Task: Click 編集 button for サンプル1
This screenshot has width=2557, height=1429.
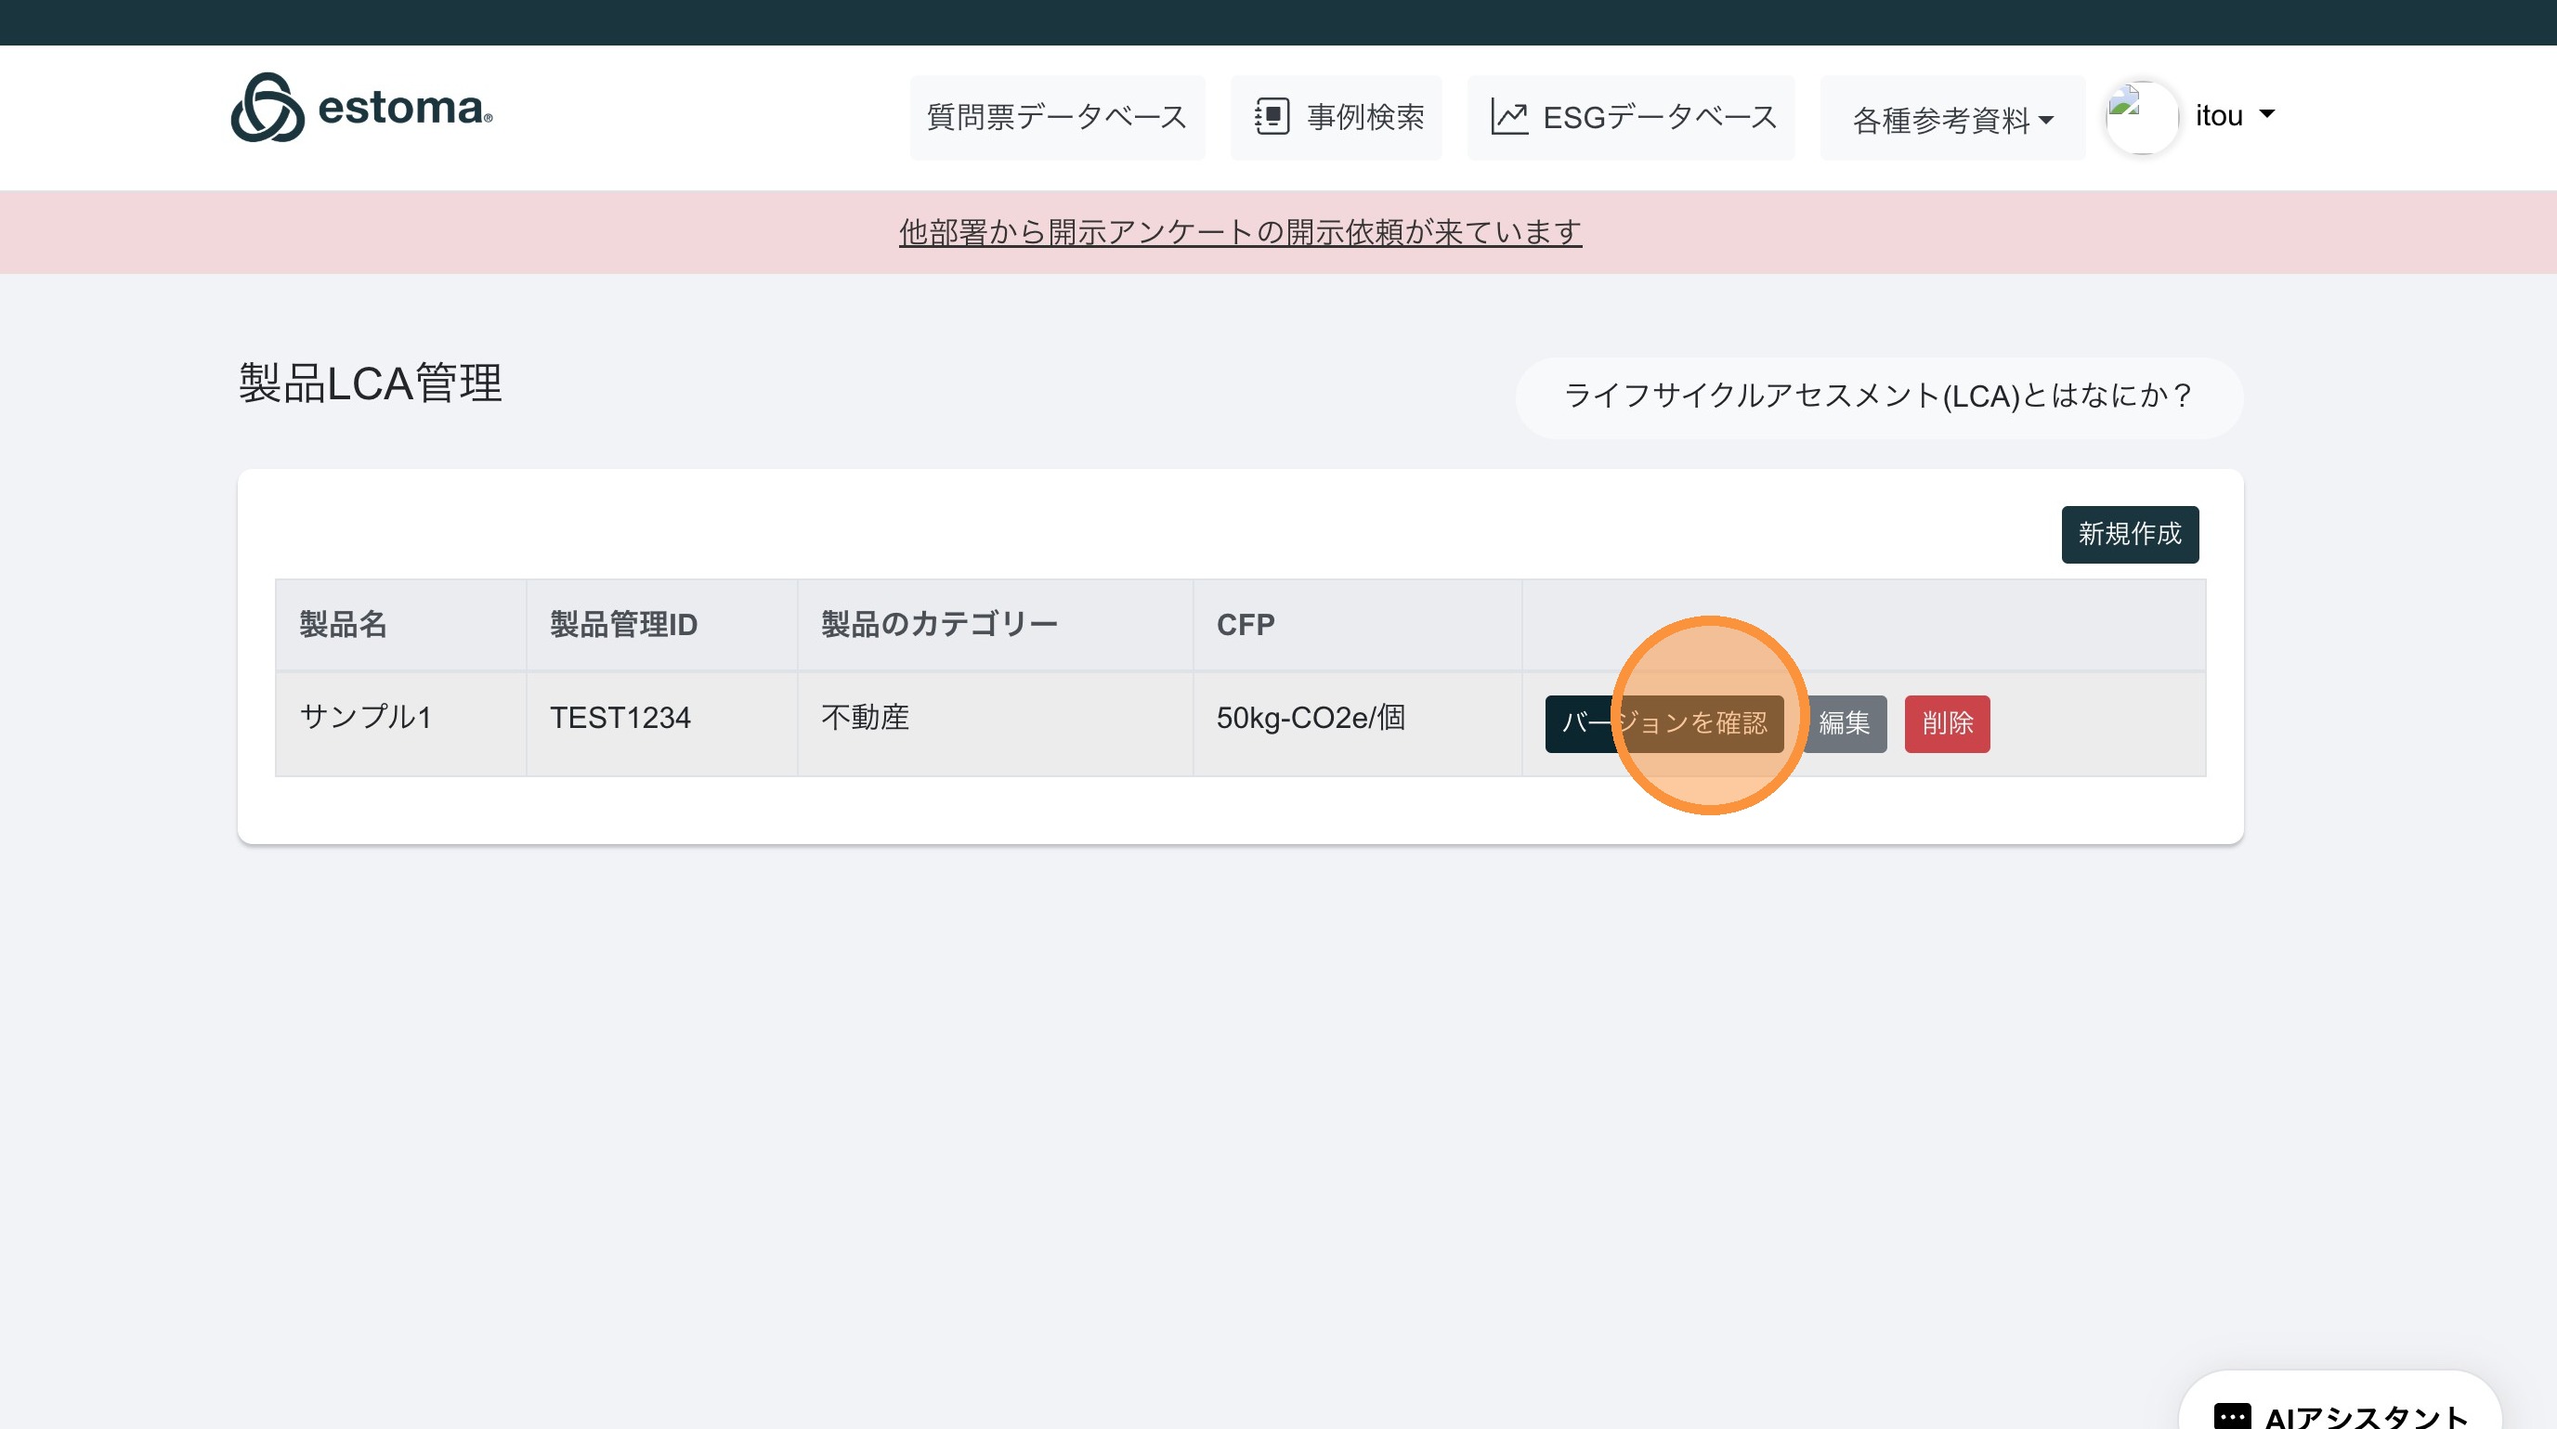Action: (1845, 723)
